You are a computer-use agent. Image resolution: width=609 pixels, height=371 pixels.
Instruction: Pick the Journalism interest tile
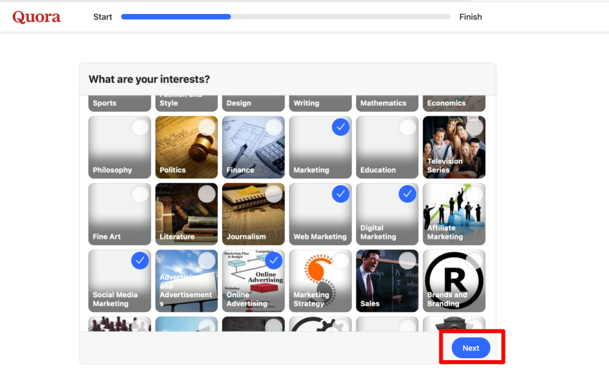(x=253, y=214)
